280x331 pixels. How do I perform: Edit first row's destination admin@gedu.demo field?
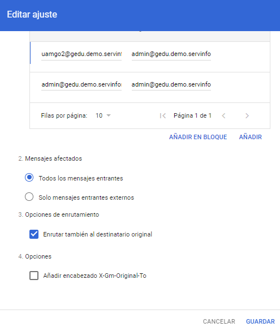pyautogui.click(x=171, y=54)
